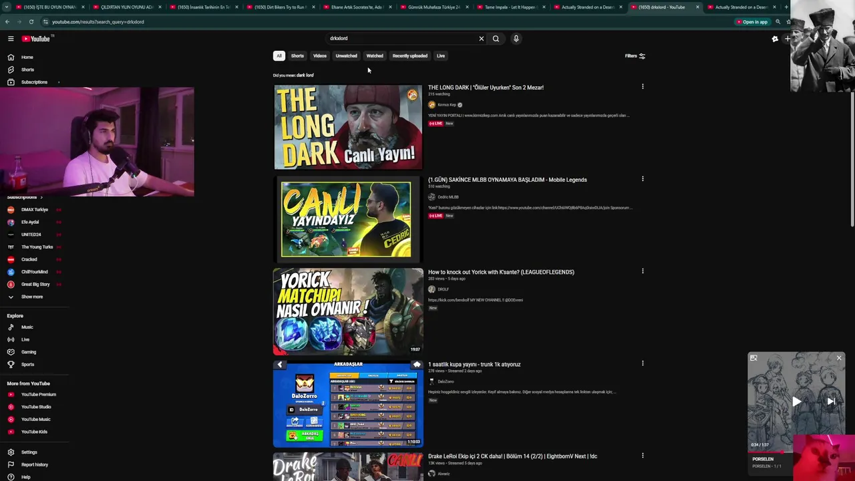Select the Live filter chip
This screenshot has height=481, width=855.
click(441, 56)
